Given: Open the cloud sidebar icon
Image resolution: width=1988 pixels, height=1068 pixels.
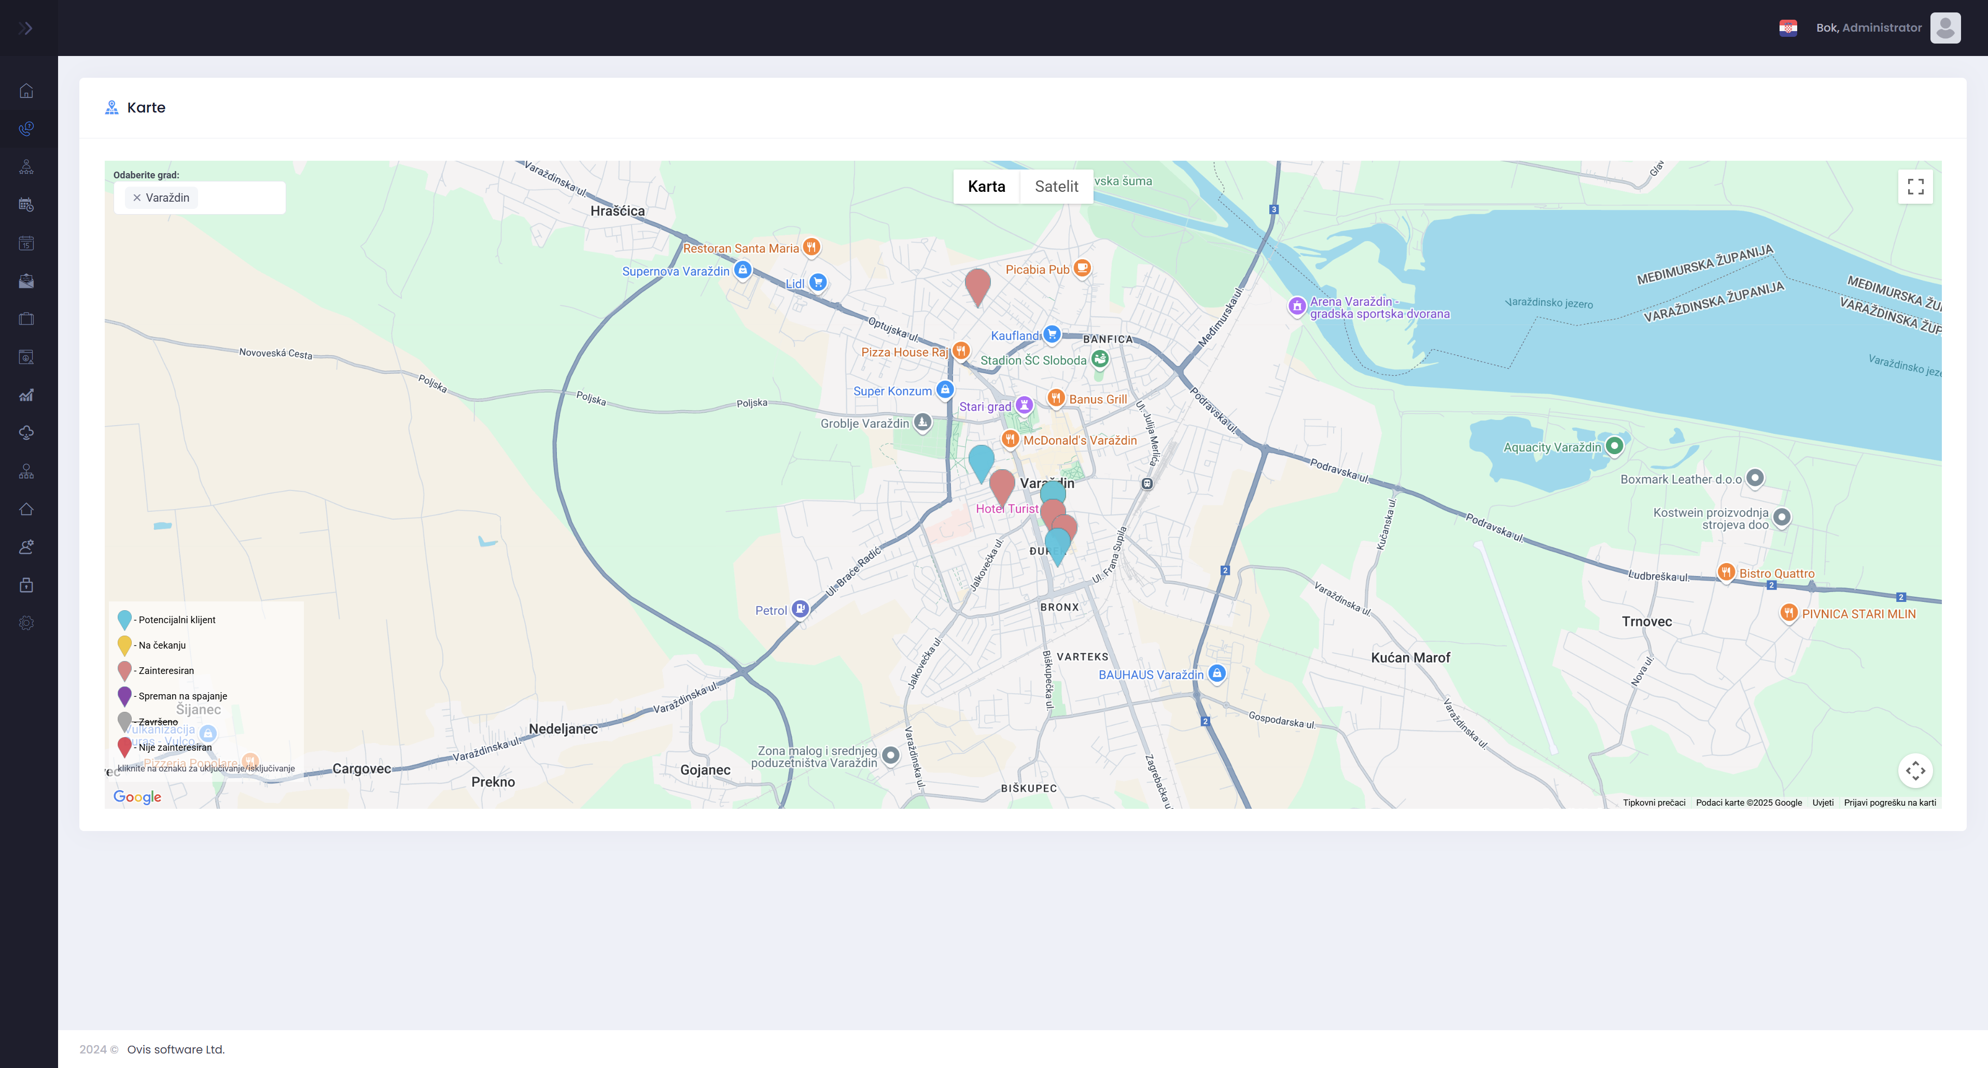Looking at the screenshot, I should [x=26, y=433].
